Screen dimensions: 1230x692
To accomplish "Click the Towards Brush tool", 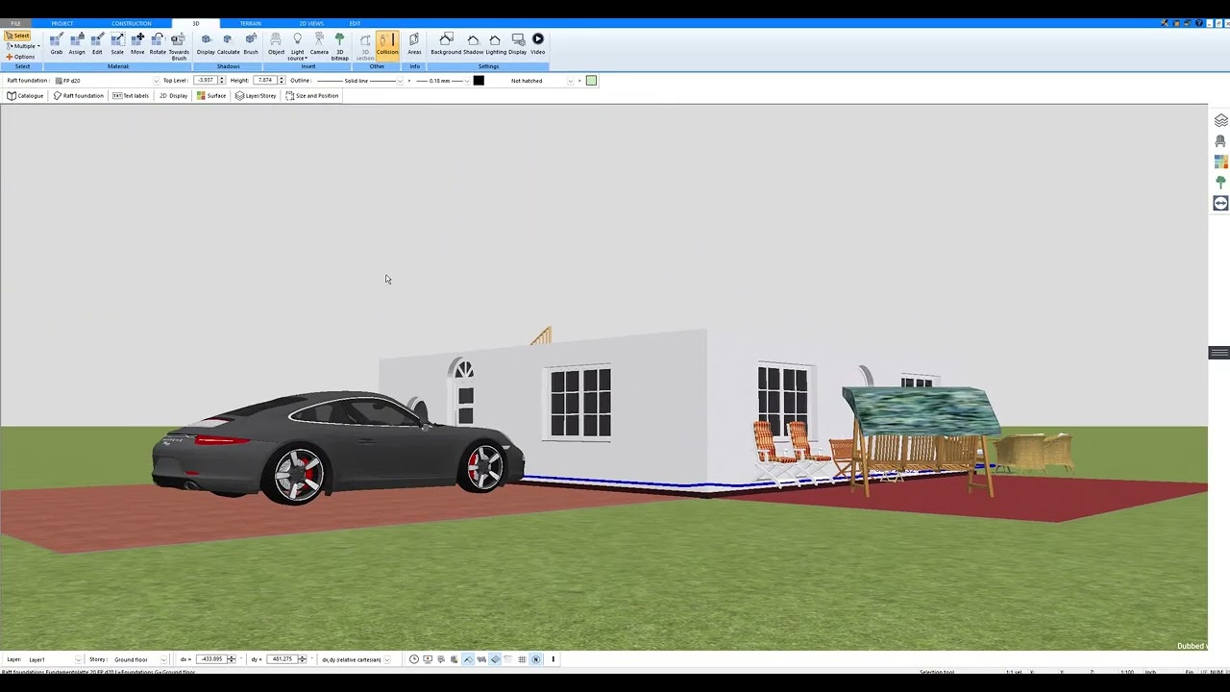I will tap(179, 46).
